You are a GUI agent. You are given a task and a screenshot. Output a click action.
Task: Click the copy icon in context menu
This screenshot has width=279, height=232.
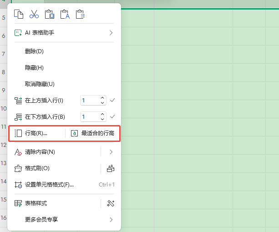[x=19, y=14]
